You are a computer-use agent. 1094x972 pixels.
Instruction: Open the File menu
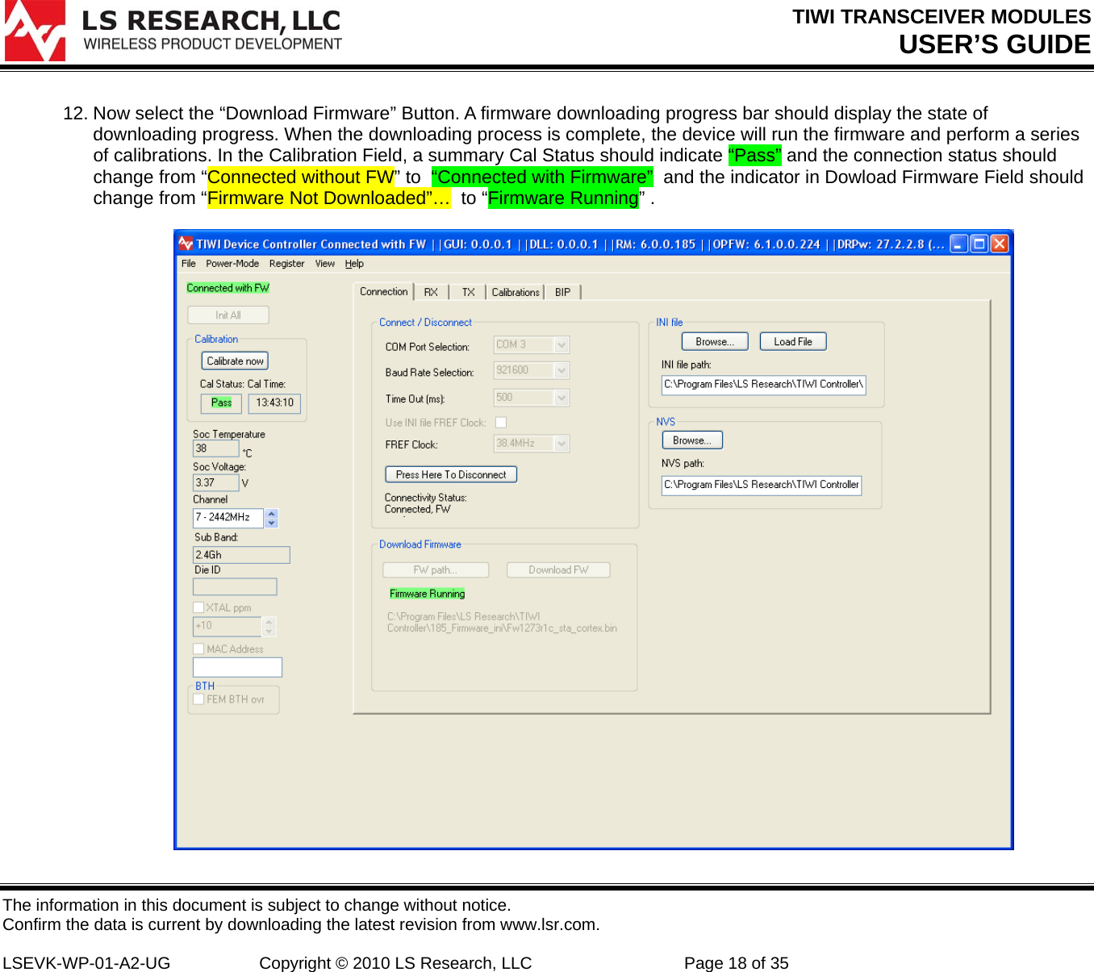pos(189,264)
